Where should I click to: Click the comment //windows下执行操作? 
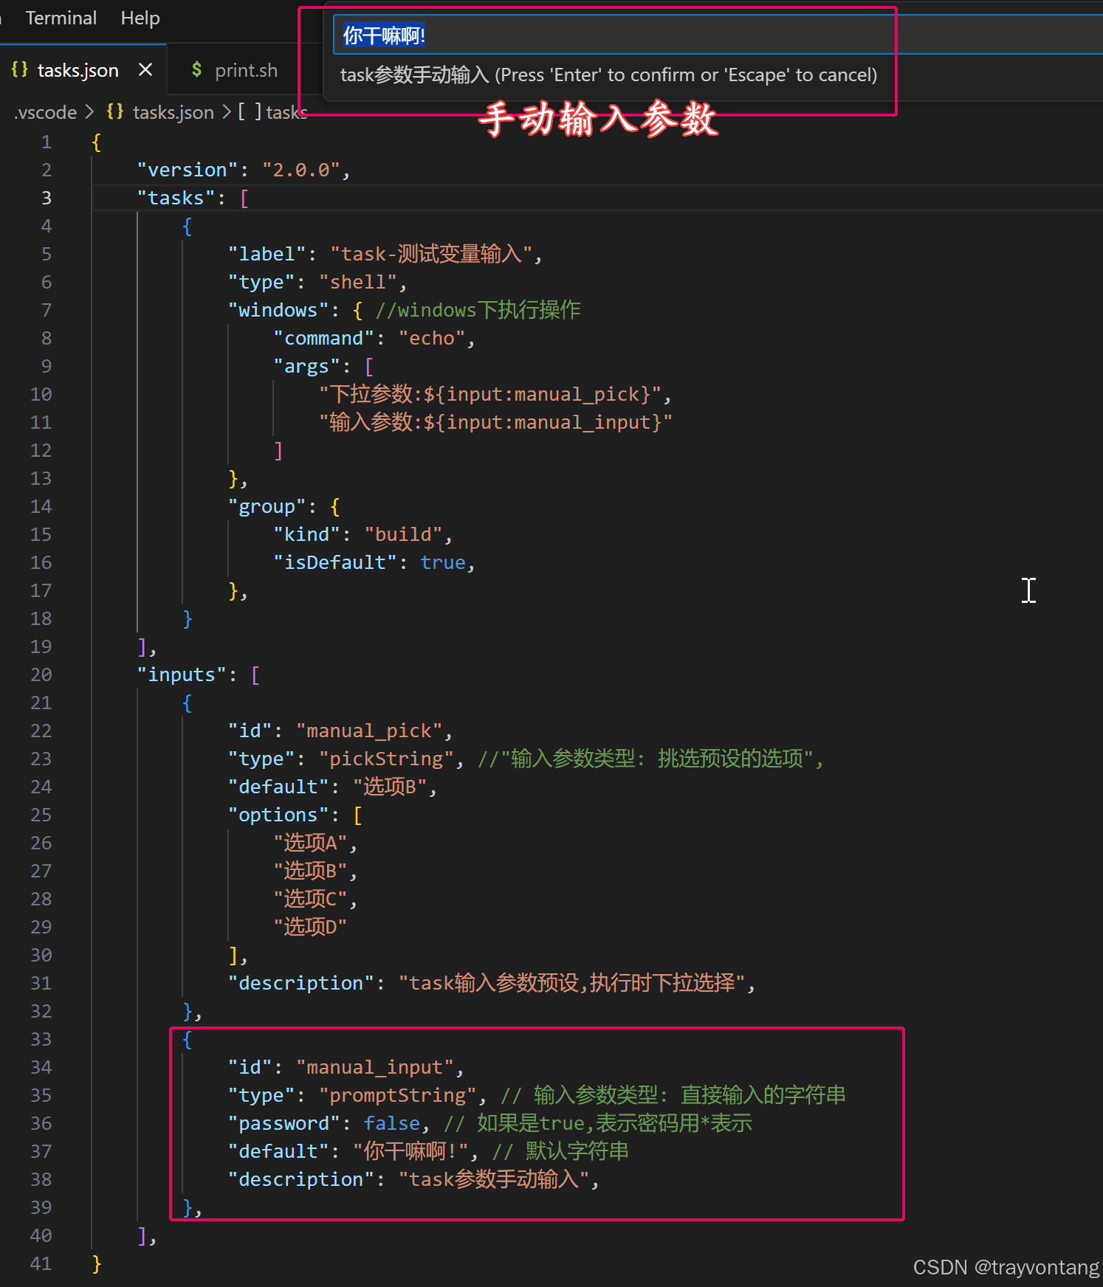point(478,310)
